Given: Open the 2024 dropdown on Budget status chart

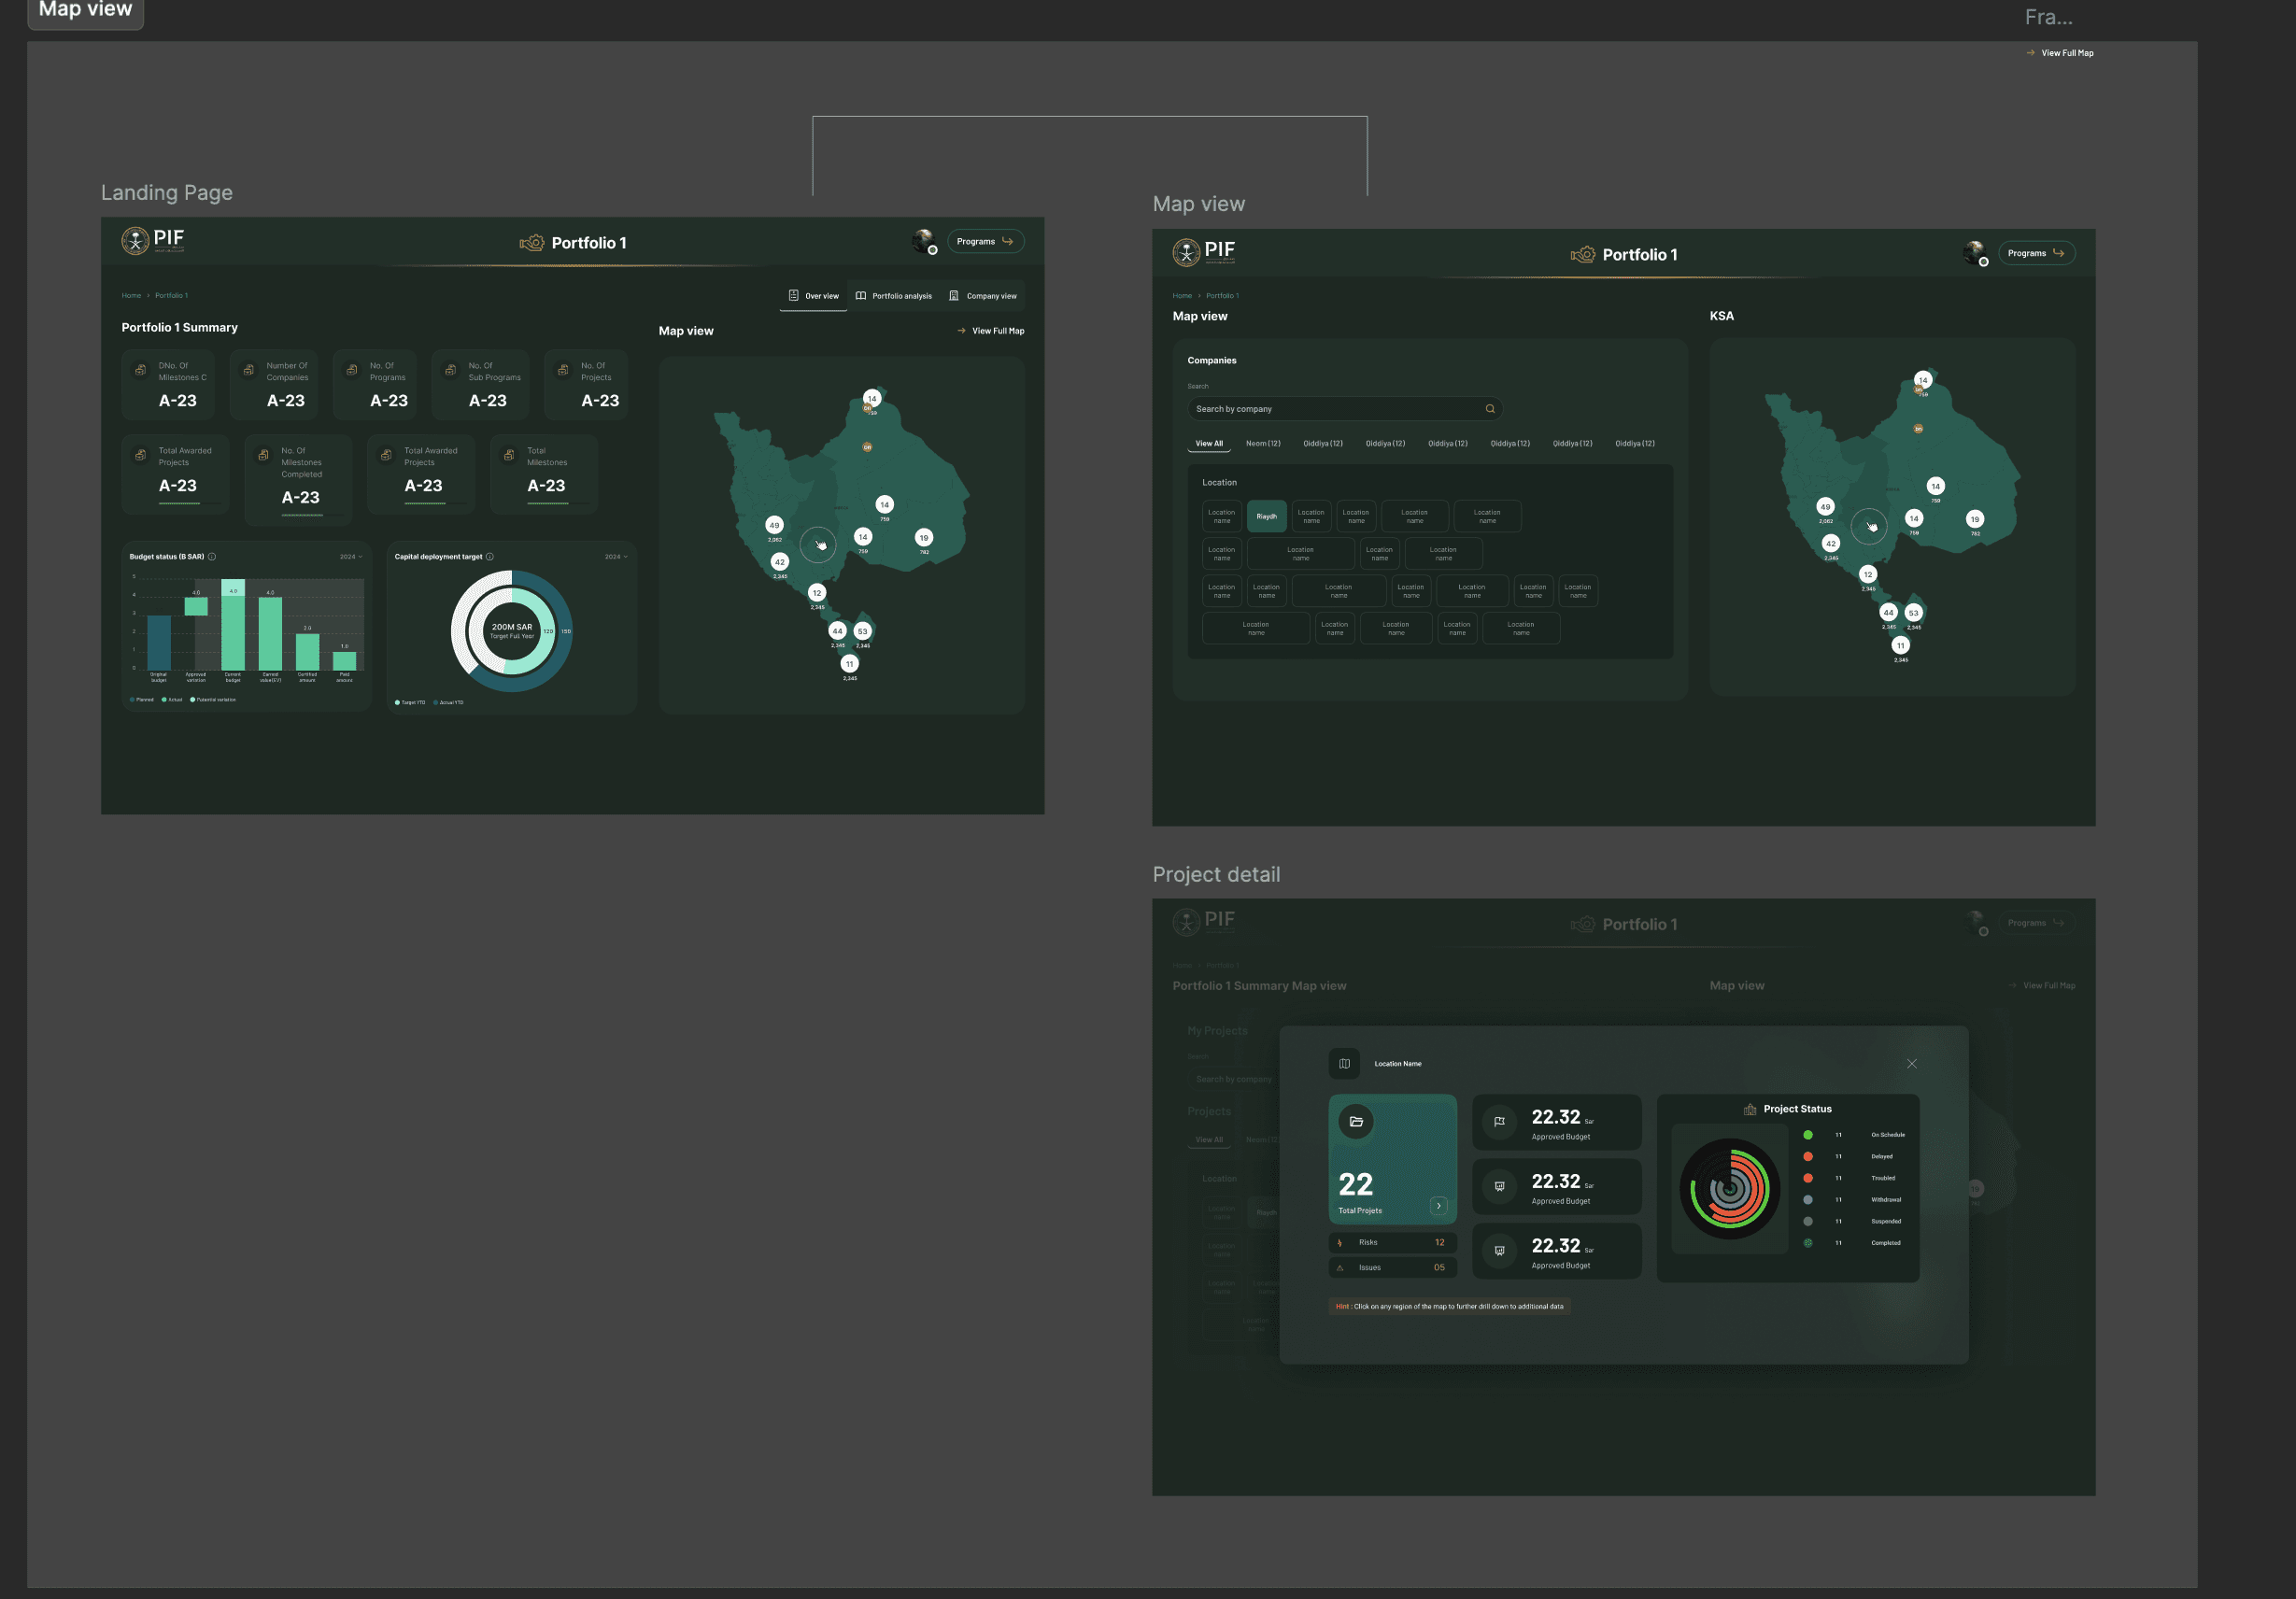Looking at the screenshot, I should click(x=350, y=557).
